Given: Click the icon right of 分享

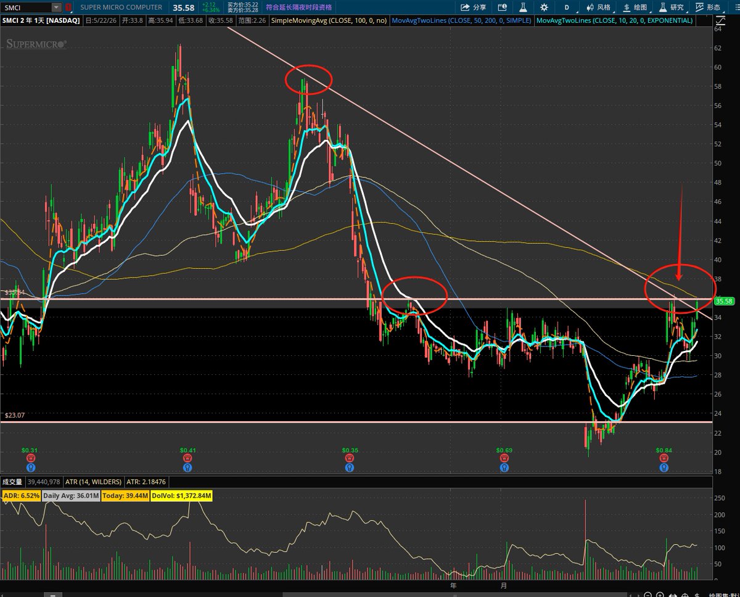Looking at the screenshot, I should pyautogui.click(x=503, y=7).
